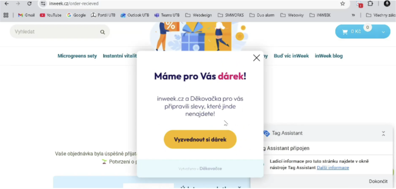Type in the Vyhledat search field

tap(54, 32)
